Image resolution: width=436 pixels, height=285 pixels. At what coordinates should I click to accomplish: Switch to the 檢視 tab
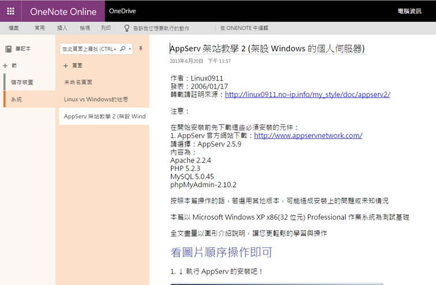click(85, 28)
